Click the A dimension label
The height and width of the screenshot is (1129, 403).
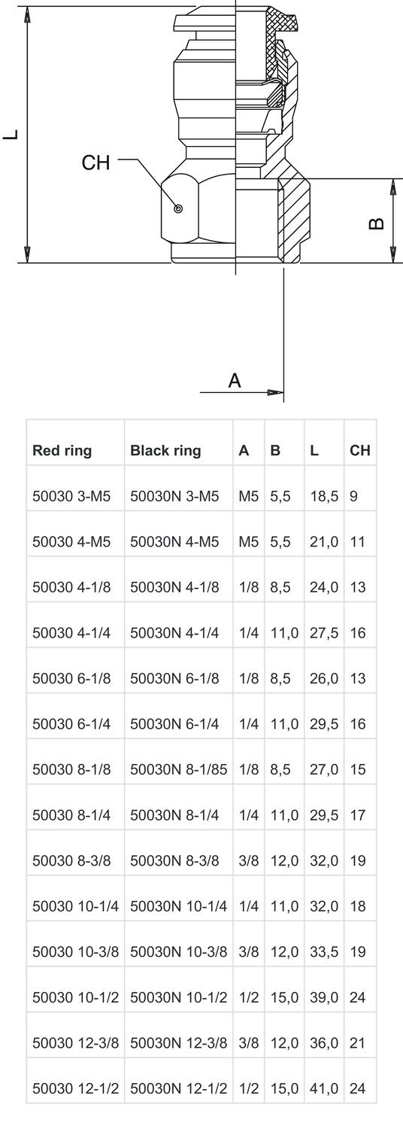[x=235, y=382]
